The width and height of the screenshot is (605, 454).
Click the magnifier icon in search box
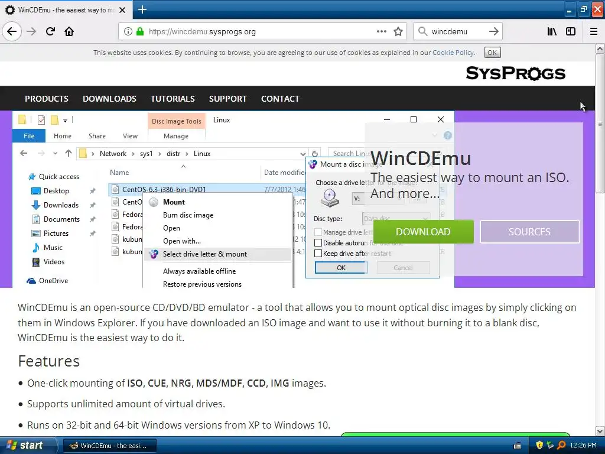[423, 31]
